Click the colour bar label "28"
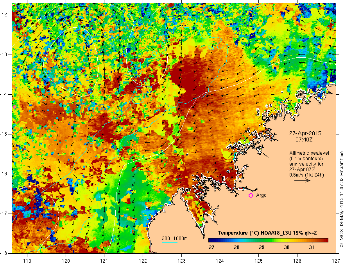 point(236,247)
